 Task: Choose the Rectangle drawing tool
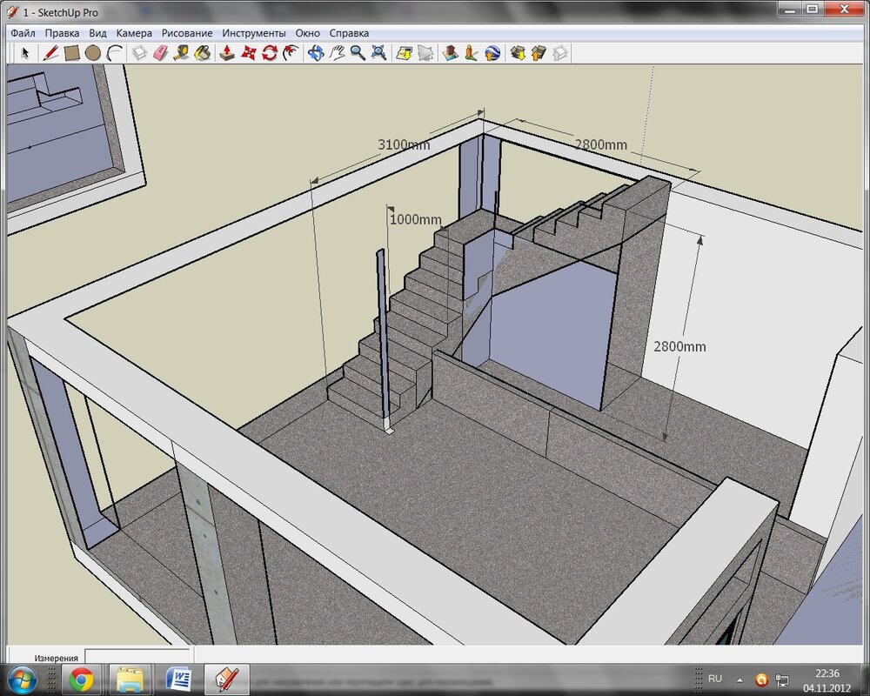72,53
